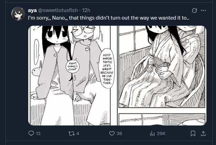The width and height of the screenshot is (216, 145).
Task: Click the display name aya
Action: tap(32, 10)
